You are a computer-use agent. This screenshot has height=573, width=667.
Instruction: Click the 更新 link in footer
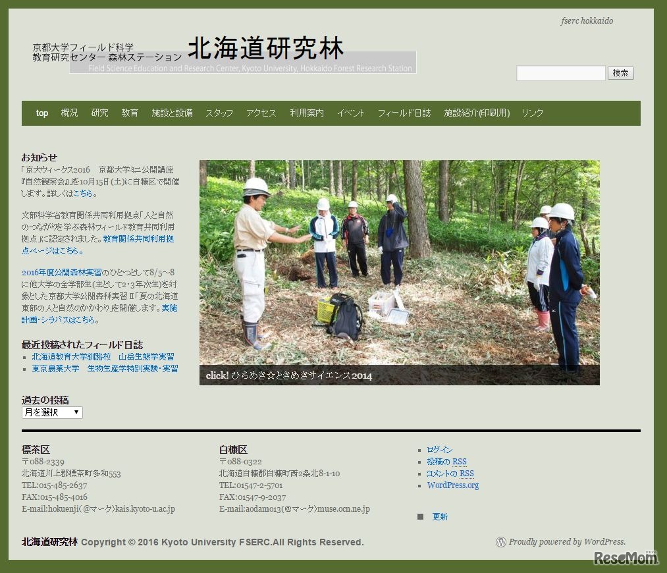click(440, 516)
